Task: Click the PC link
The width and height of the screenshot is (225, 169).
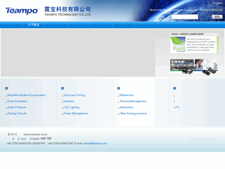Action: pyautogui.click(x=177, y=107)
